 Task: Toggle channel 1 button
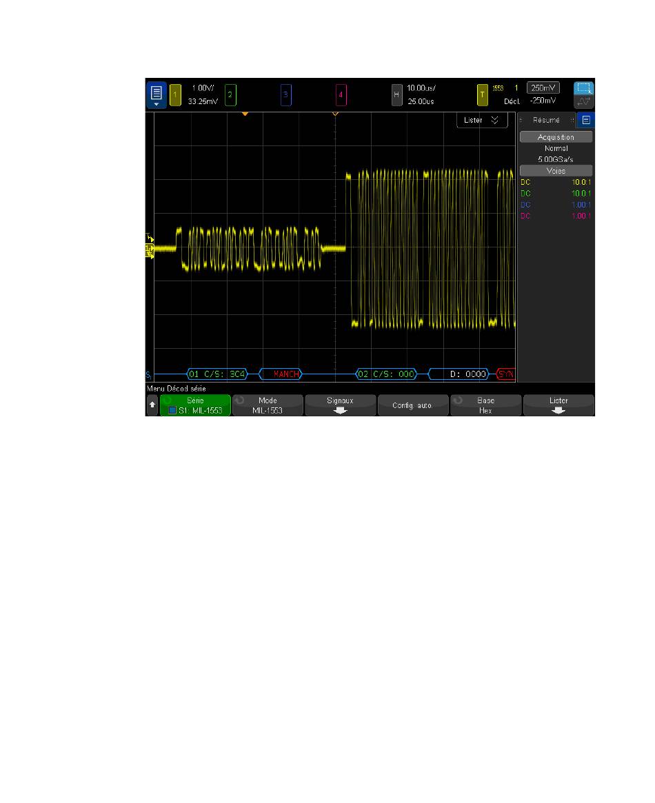175,94
